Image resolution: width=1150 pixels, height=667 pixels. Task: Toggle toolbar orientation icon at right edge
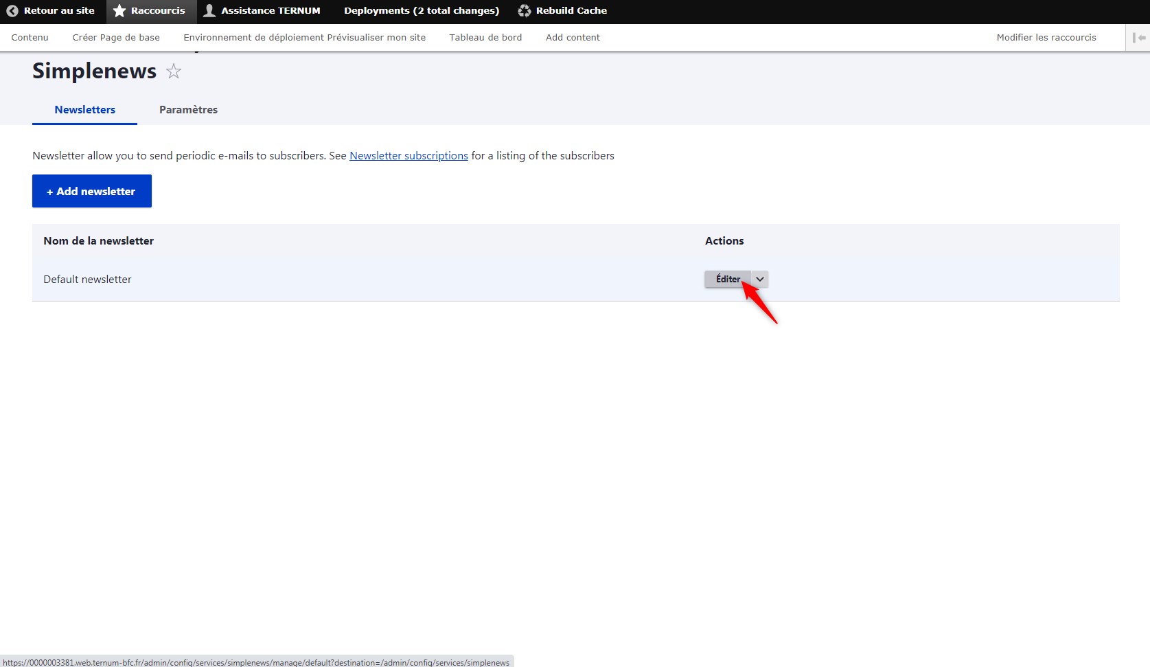coord(1138,38)
